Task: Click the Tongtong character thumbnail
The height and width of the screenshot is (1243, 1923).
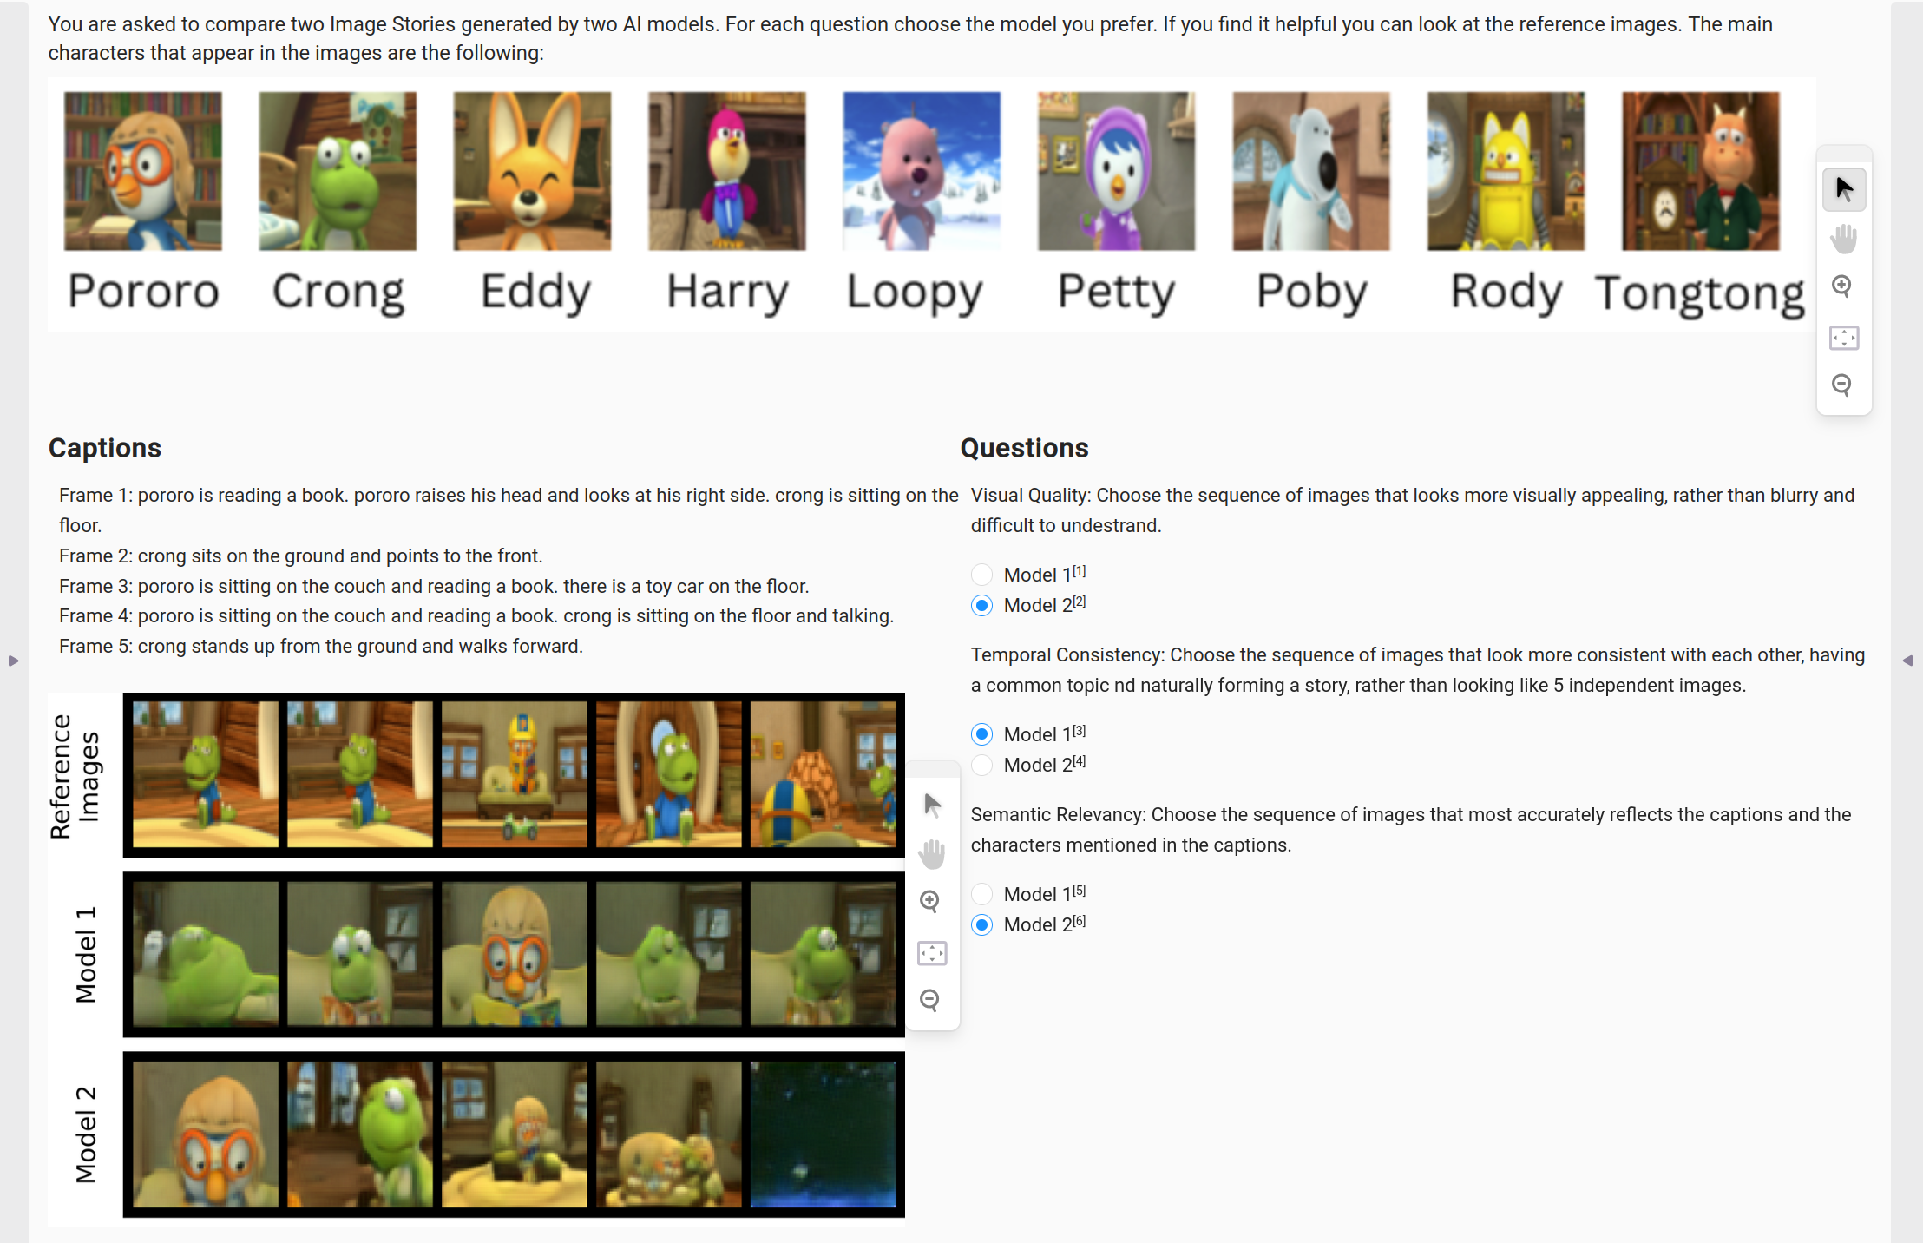Action: (1700, 171)
